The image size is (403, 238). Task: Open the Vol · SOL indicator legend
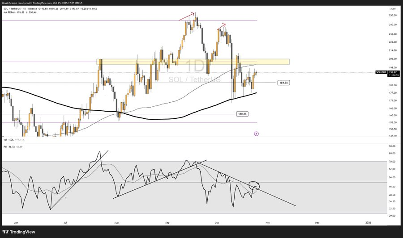[x=9, y=140]
